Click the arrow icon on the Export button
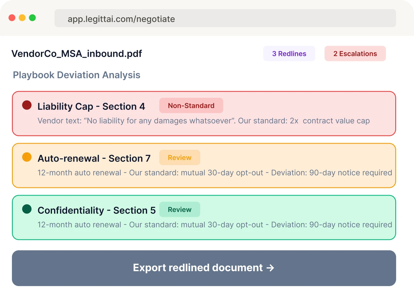The height and width of the screenshot is (305, 414). tap(270, 268)
